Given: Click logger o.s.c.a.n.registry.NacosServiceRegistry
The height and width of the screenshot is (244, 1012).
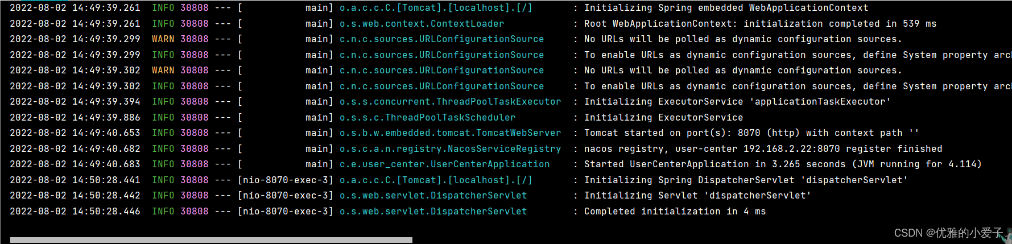Looking at the screenshot, I should pyautogui.click(x=450, y=149).
